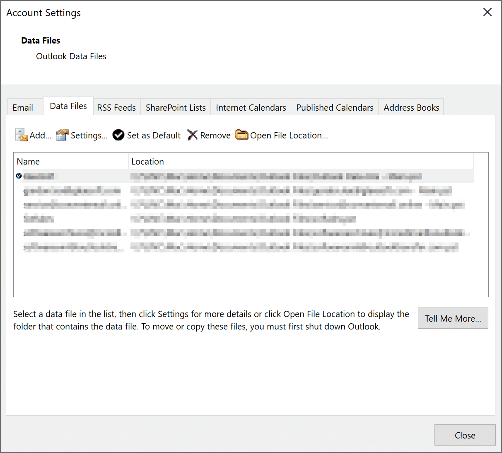This screenshot has width=502, height=453.
Task: Select the Data Files tab
Action: [68, 106]
